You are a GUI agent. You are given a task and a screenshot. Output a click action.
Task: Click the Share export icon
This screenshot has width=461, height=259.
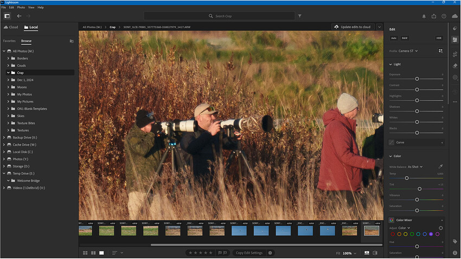434,16
